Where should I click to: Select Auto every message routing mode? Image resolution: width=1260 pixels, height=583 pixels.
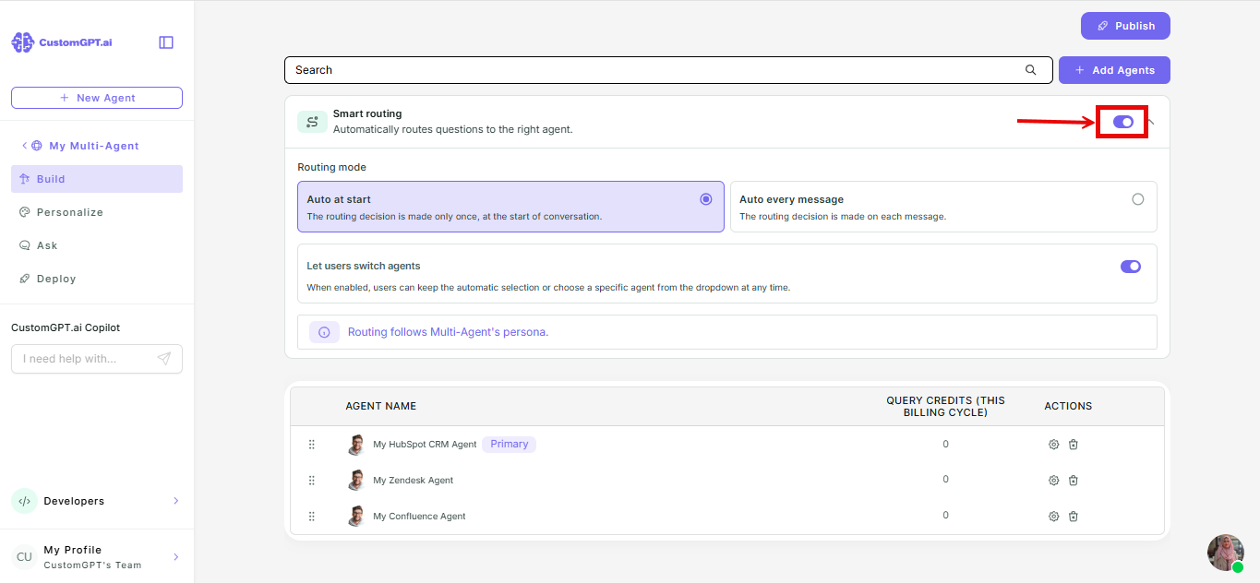pyautogui.click(x=943, y=207)
